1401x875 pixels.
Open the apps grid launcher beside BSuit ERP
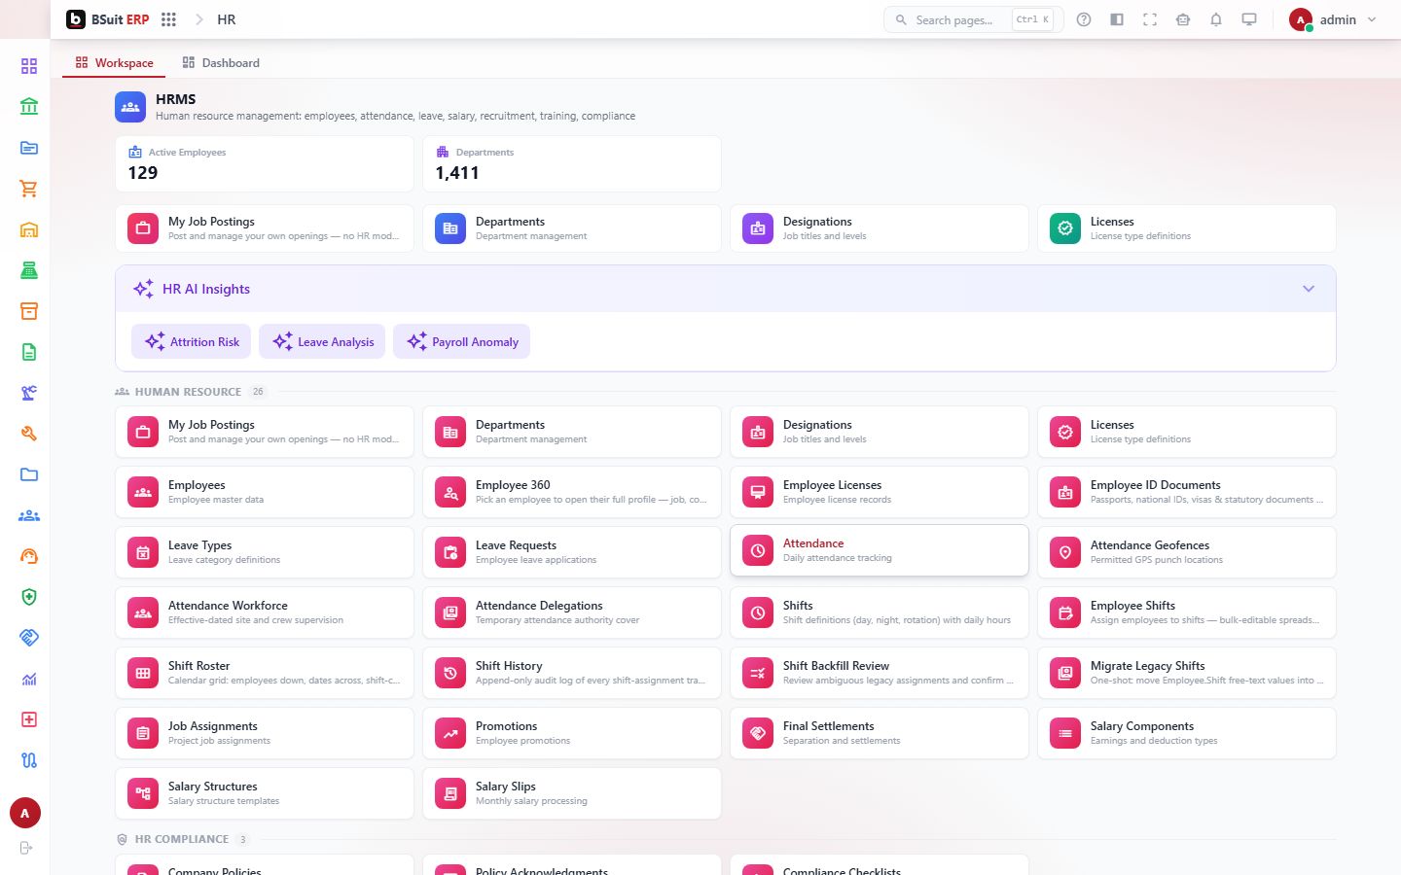tap(168, 19)
